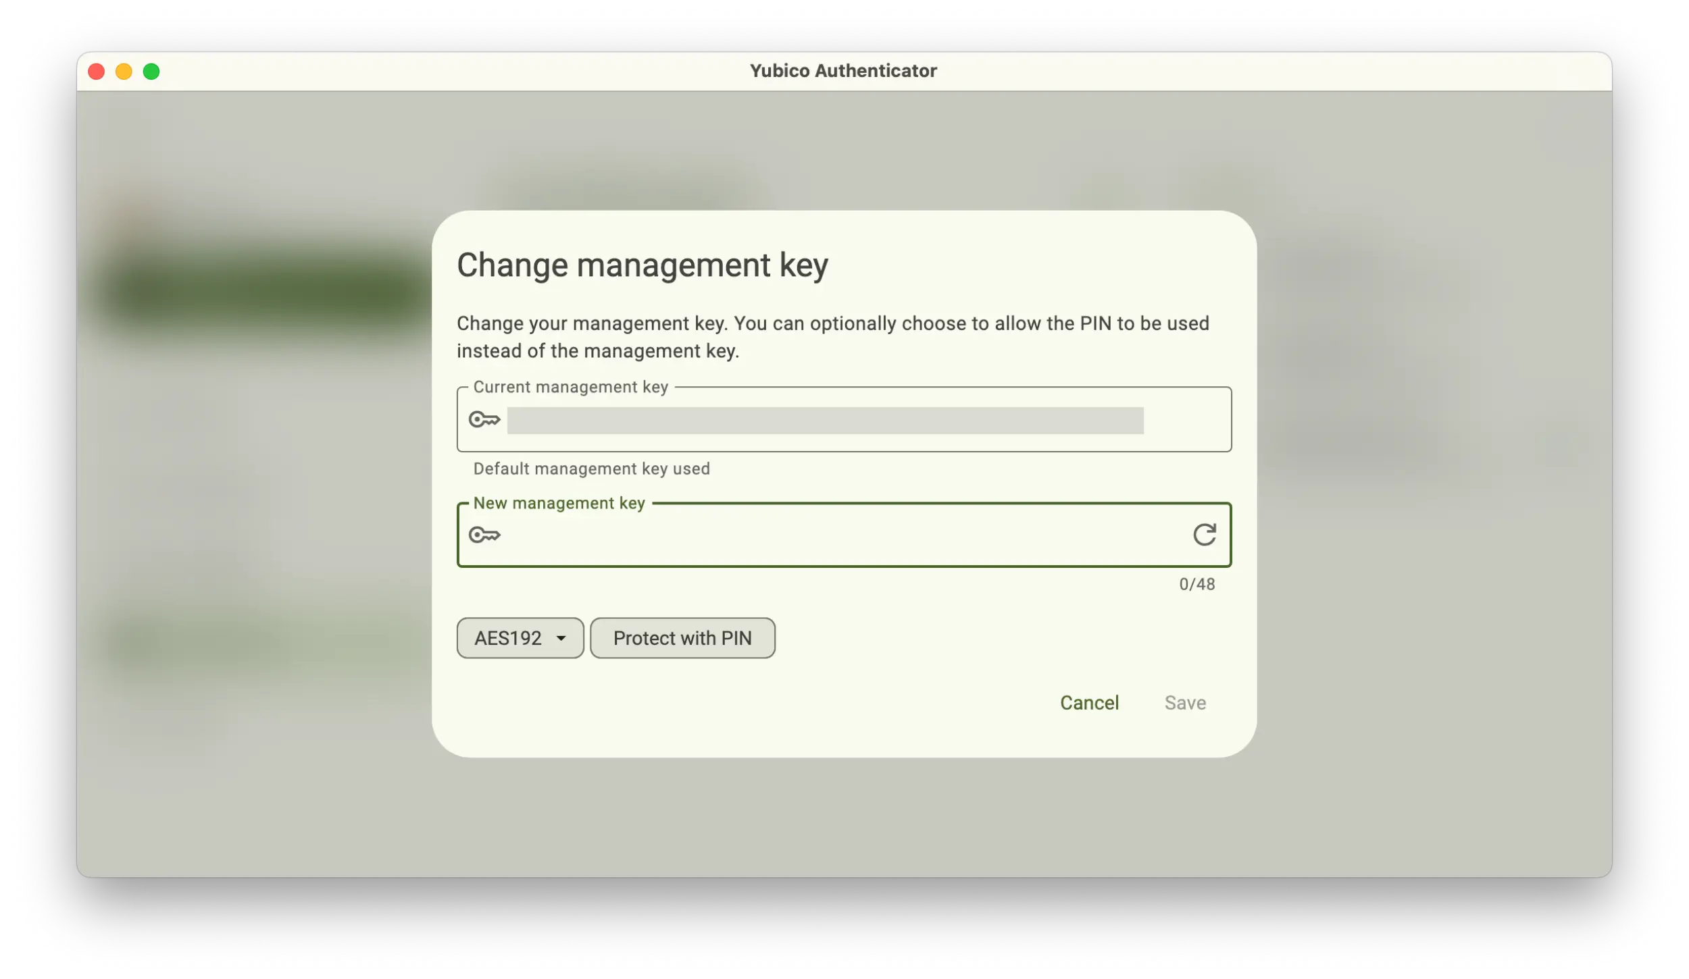Click the Yubico Authenticator title bar text
The width and height of the screenshot is (1689, 979).
tap(843, 70)
